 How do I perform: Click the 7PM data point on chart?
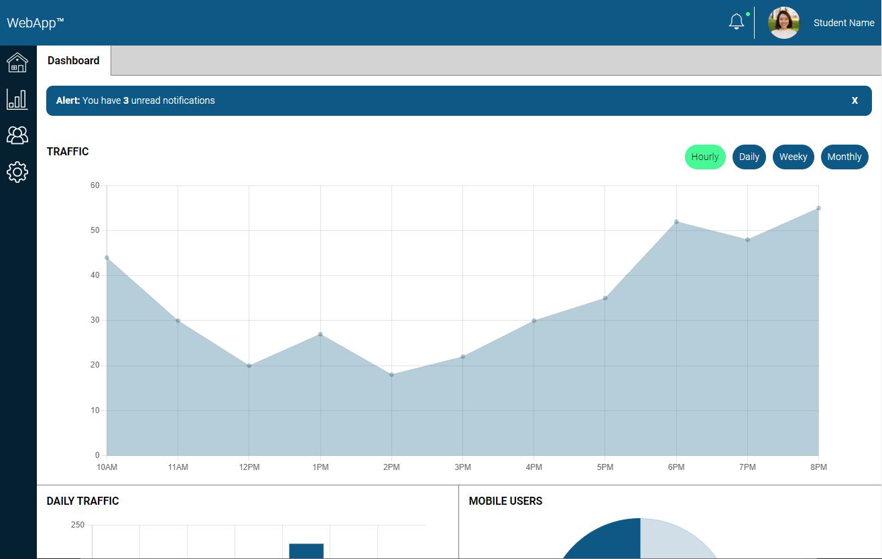(x=747, y=240)
